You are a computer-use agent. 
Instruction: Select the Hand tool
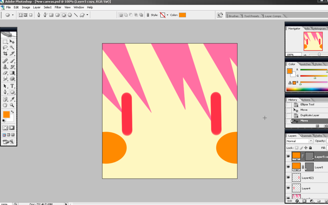point(5,105)
